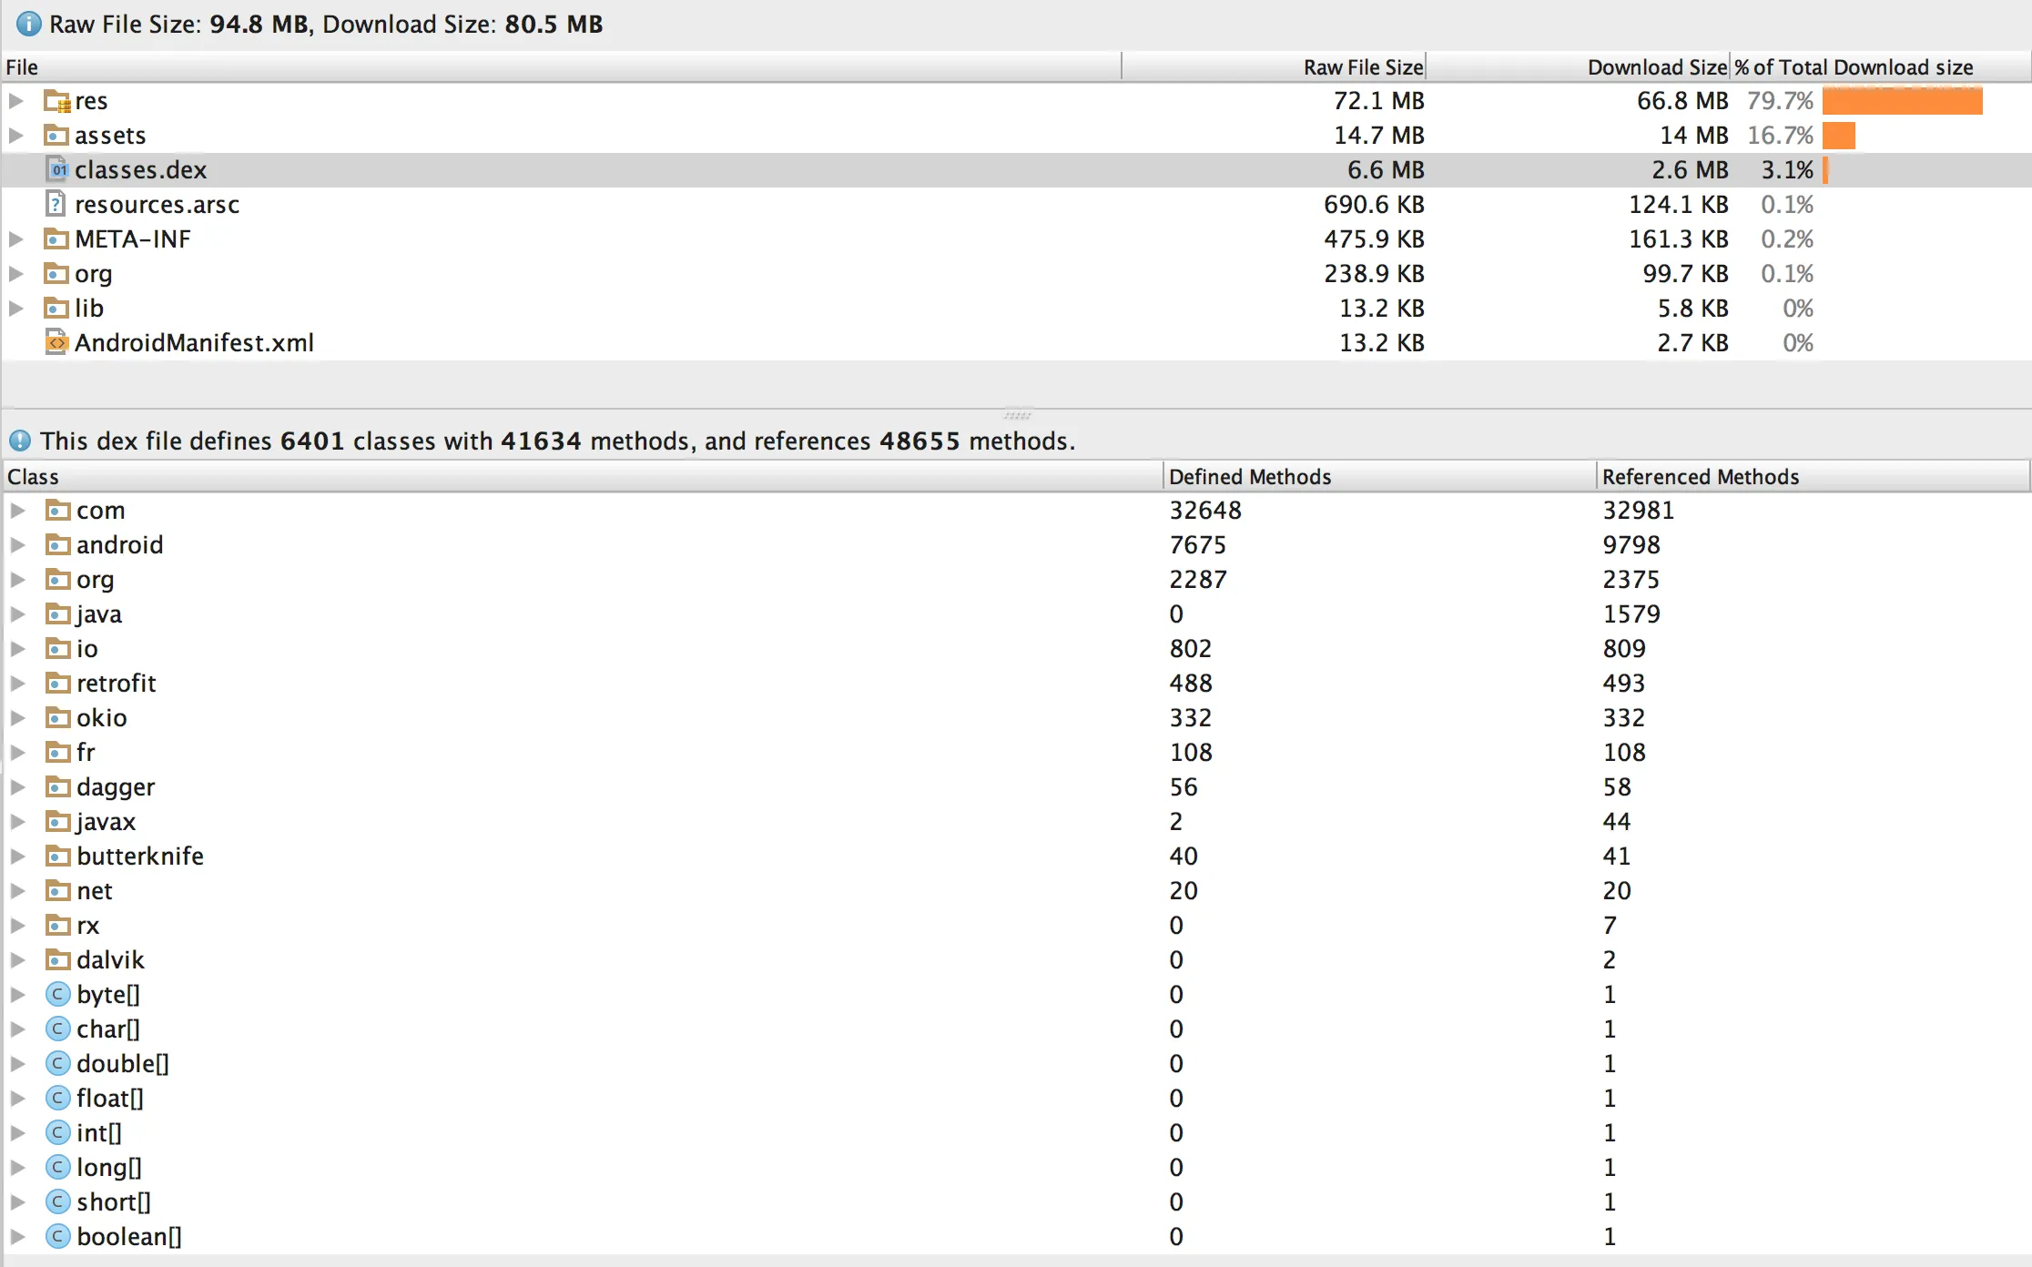Viewport: 2032px width, 1267px height.
Task: Click the res resource folder icon
Action: click(x=56, y=101)
